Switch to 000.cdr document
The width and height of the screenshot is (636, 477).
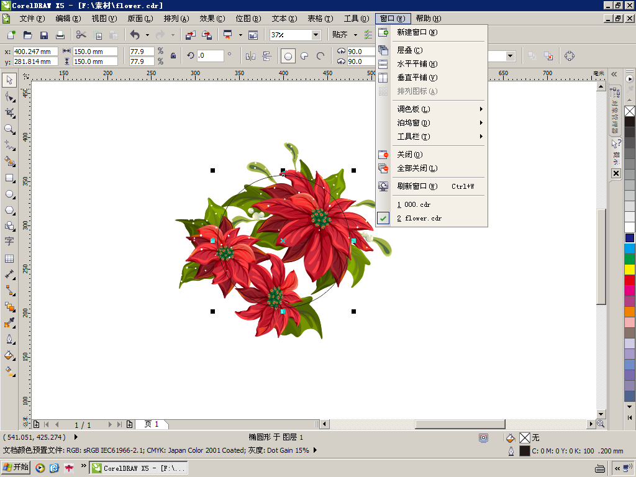click(x=432, y=204)
